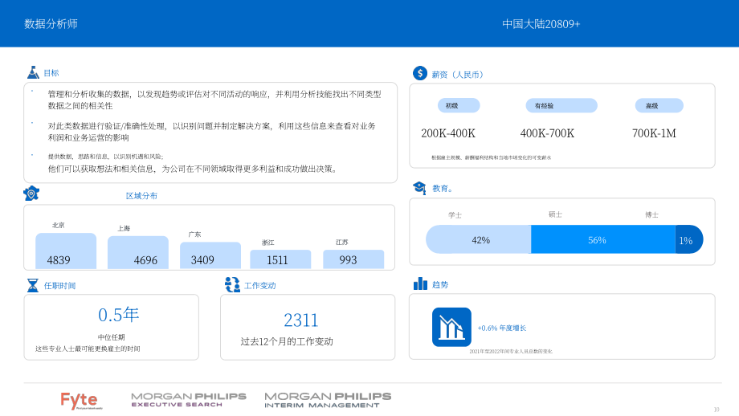Click the Morgan Philips Interim Management logo
The width and height of the screenshot is (739, 416).
328,400
